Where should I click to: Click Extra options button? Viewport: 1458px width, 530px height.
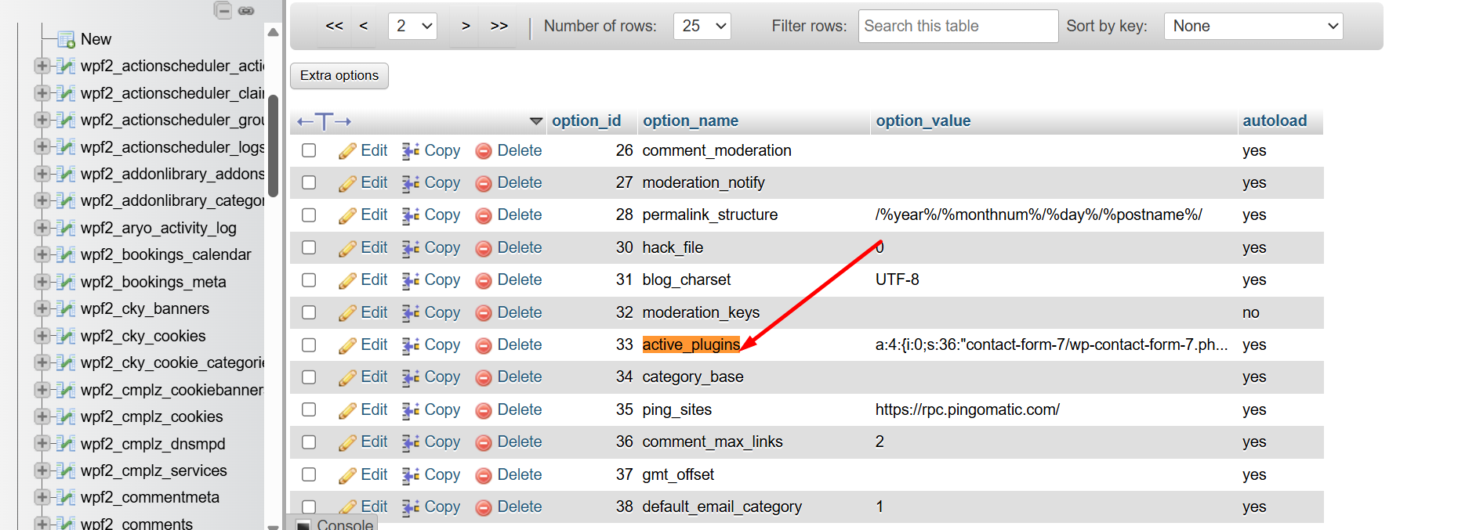point(339,75)
